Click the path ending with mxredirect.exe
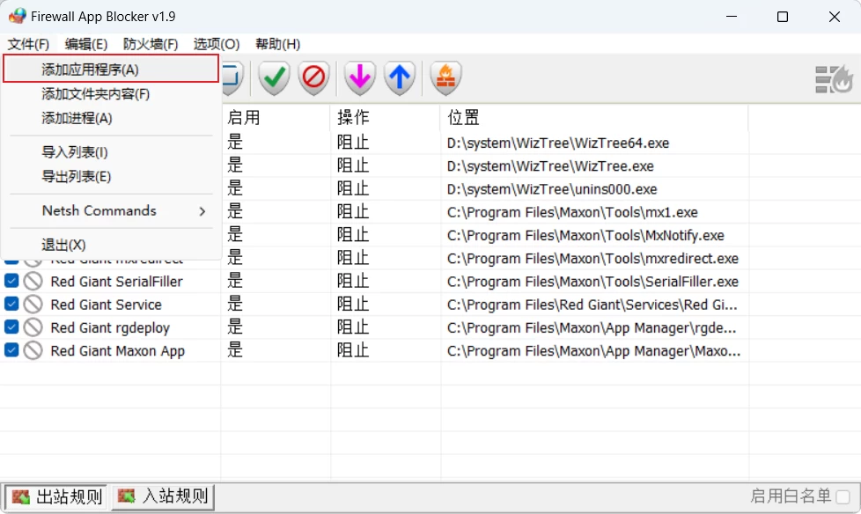Image resolution: width=861 pixels, height=514 pixels. point(592,259)
